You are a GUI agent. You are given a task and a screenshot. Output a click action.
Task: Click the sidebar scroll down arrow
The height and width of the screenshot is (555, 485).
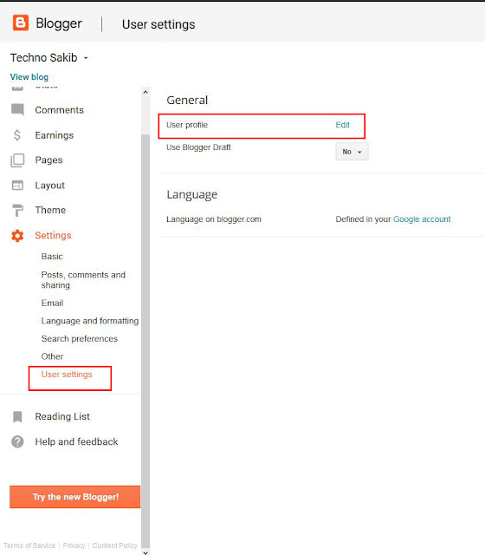point(145,552)
